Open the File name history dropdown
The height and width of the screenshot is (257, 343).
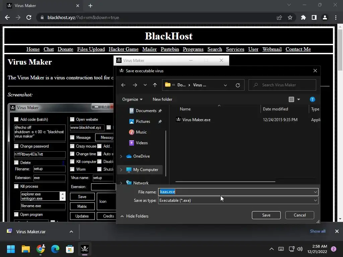pos(316,192)
